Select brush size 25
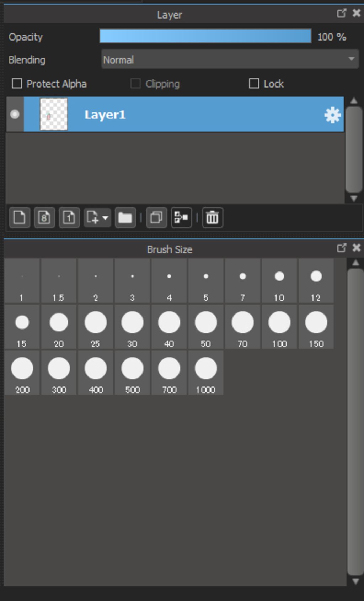This screenshot has width=364, height=601. (x=96, y=327)
